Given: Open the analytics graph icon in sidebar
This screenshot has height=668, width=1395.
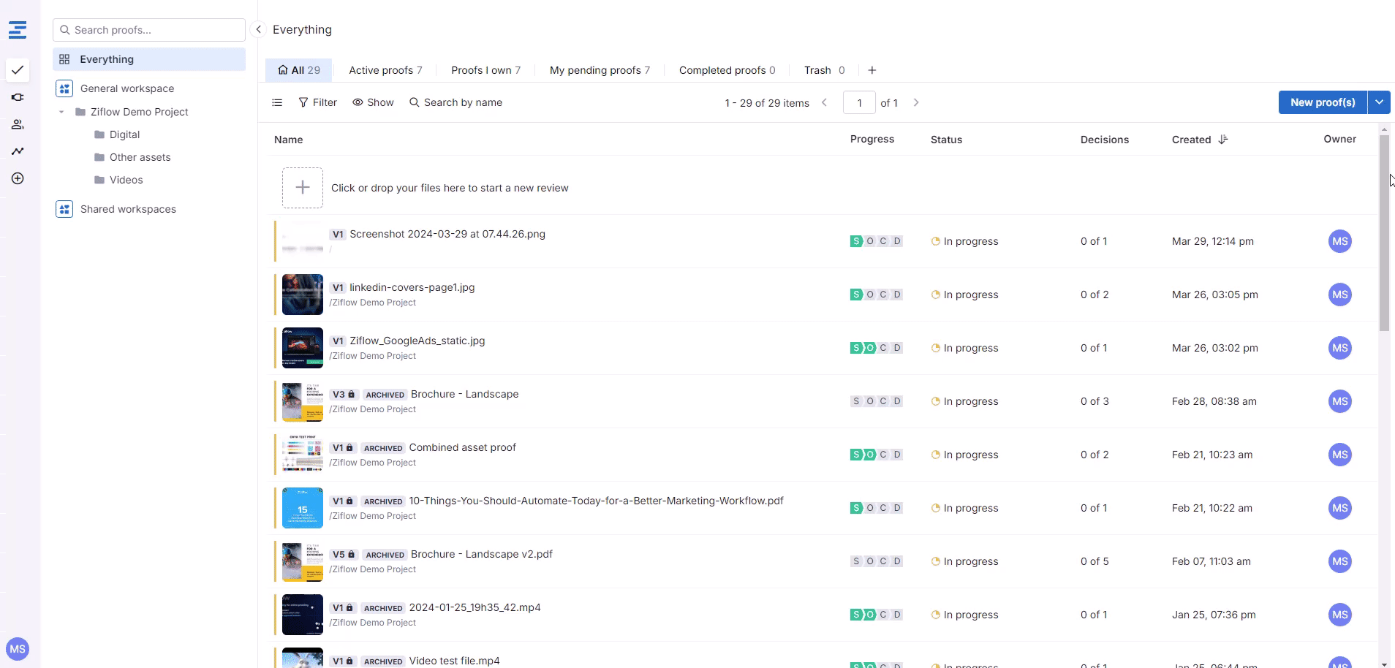Looking at the screenshot, I should pos(18,151).
